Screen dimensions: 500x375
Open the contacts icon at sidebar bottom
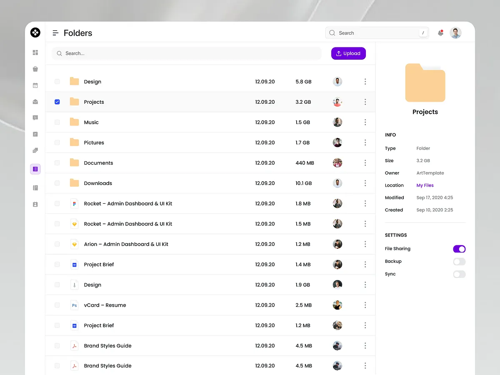point(35,204)
